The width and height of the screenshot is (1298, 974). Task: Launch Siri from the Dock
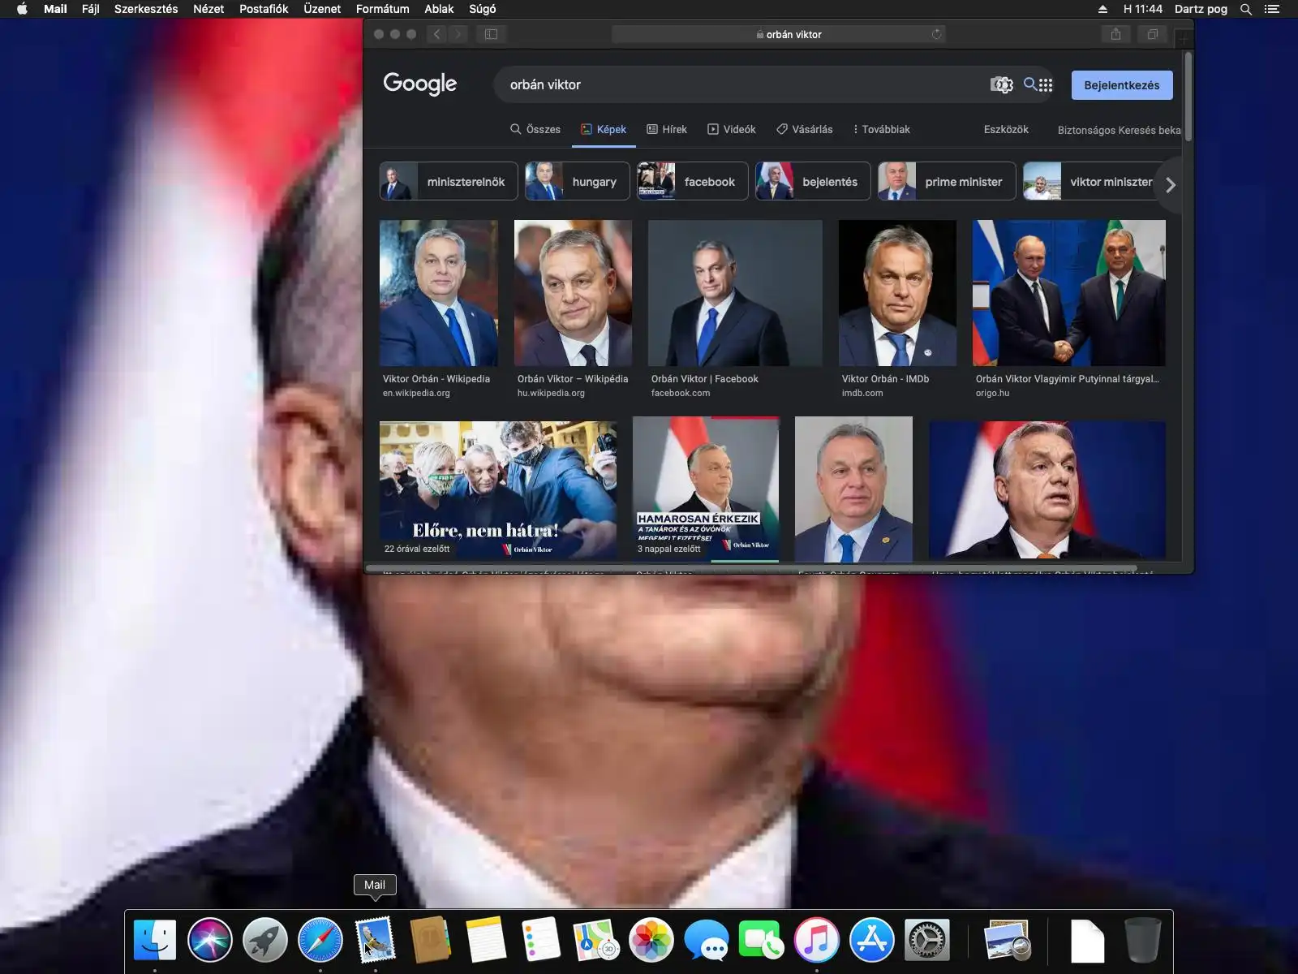click(x=209, y=940)
